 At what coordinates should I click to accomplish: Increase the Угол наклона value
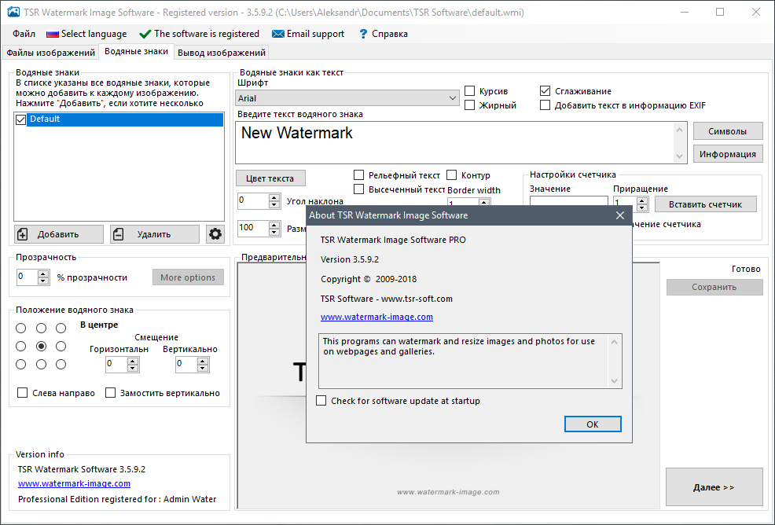(x=274, y=198)
